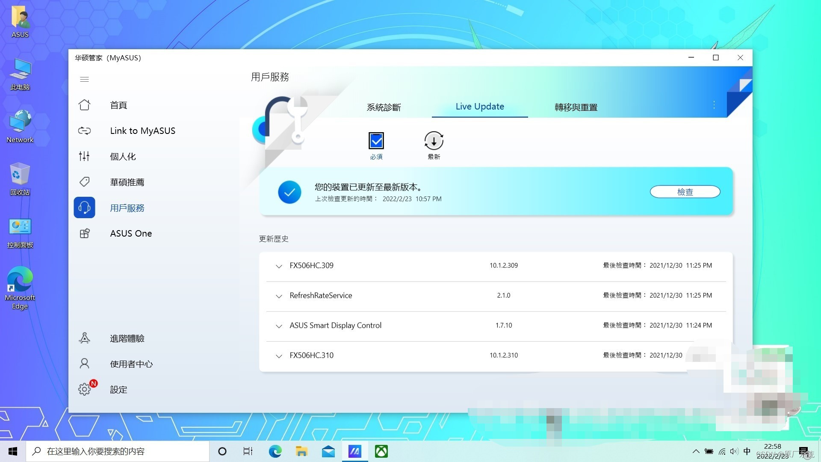
Task: Click the hamburger menu to collapse sidebar
Action: pyautogui.click(x=84, y=79)
